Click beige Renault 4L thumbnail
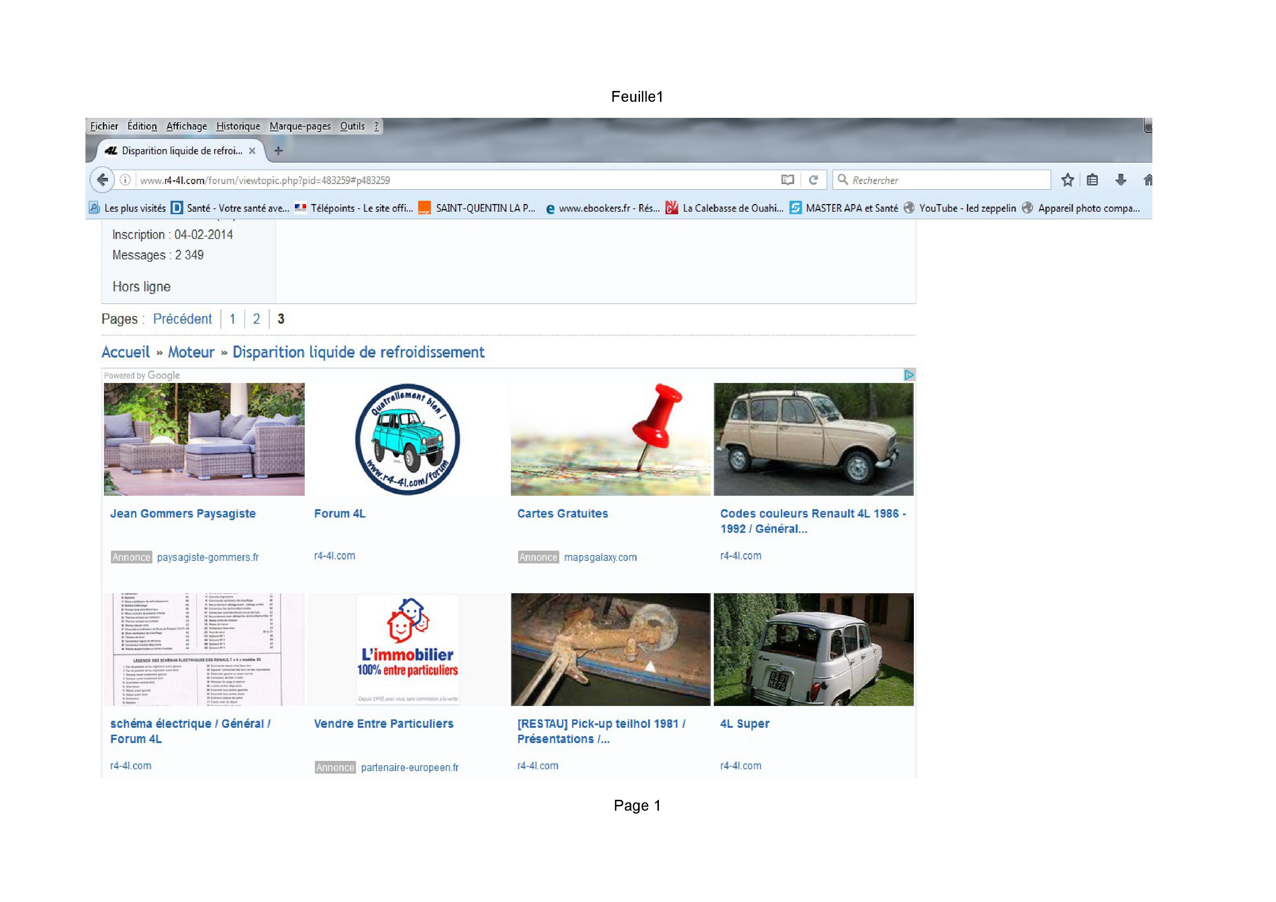 pos(813,439)
